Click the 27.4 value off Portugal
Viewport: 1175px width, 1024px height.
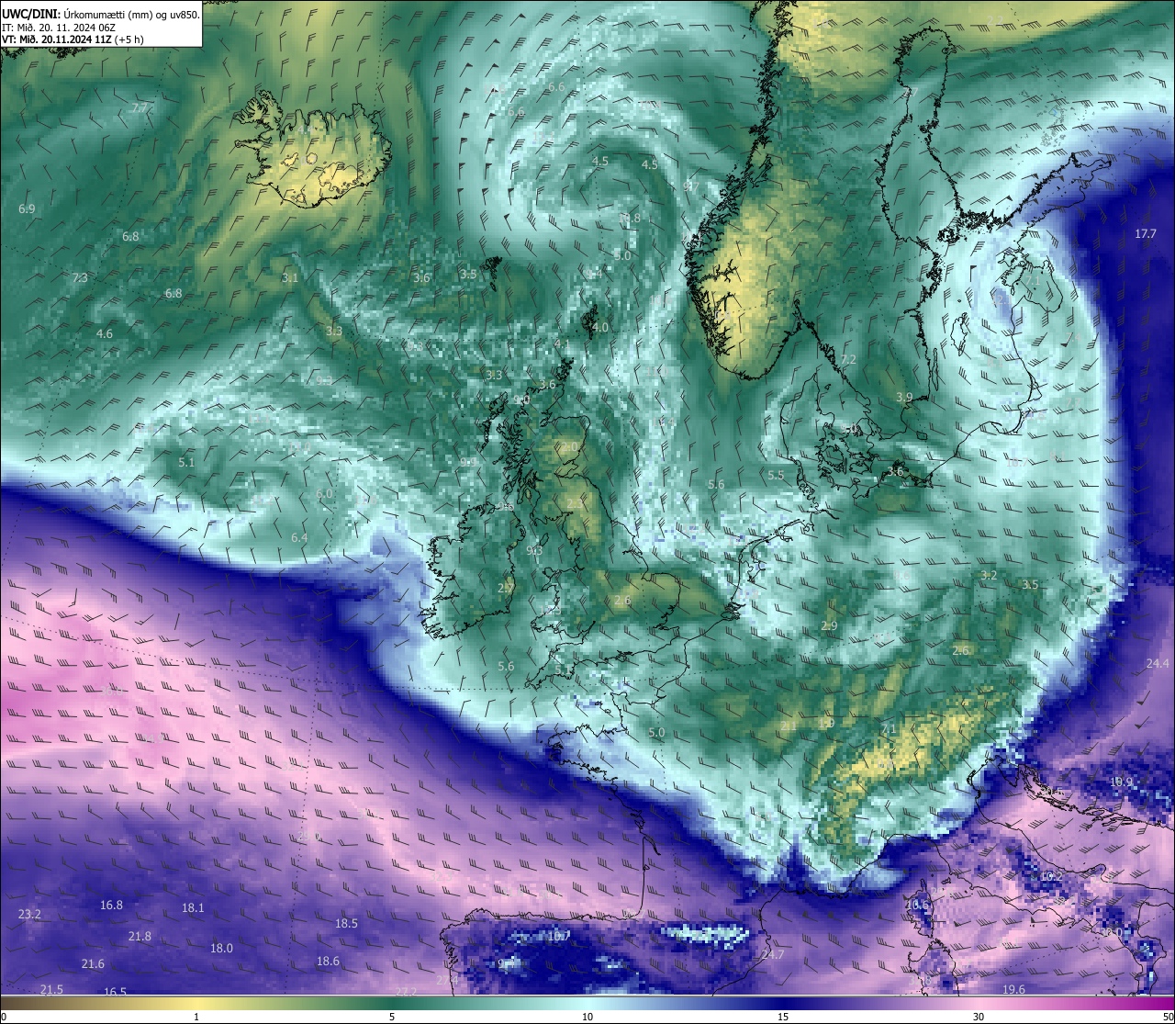coord(447,980)
